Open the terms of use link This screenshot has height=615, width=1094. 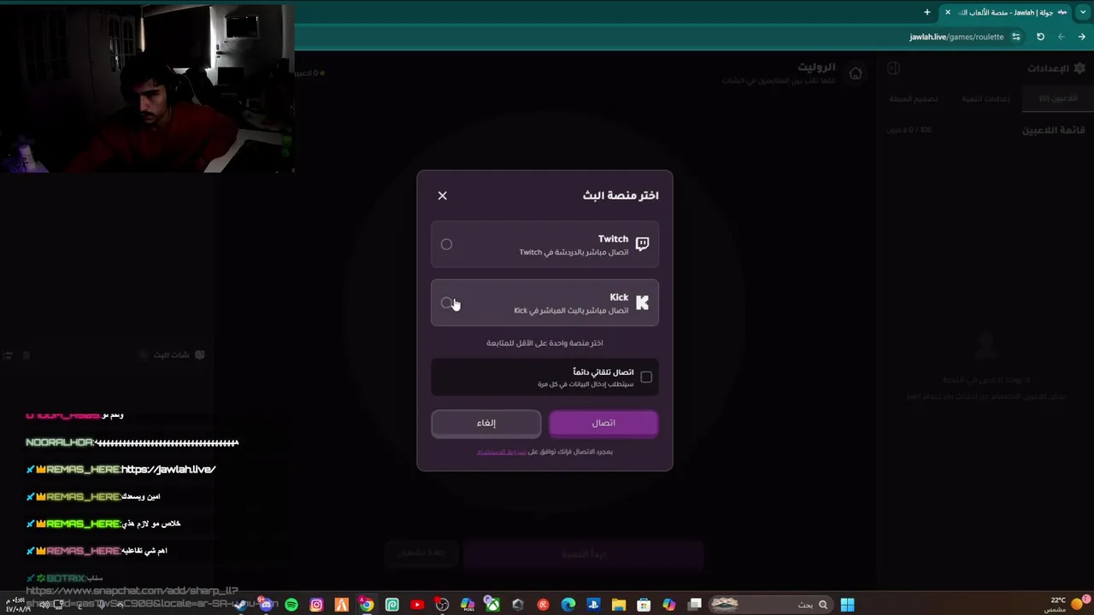click(501, 452)
